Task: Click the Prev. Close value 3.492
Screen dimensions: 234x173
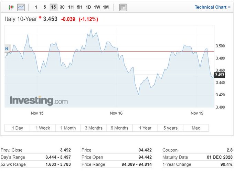Action: tap(65, 150)
